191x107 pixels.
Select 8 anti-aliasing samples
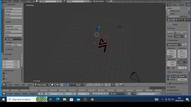point(170,76)
